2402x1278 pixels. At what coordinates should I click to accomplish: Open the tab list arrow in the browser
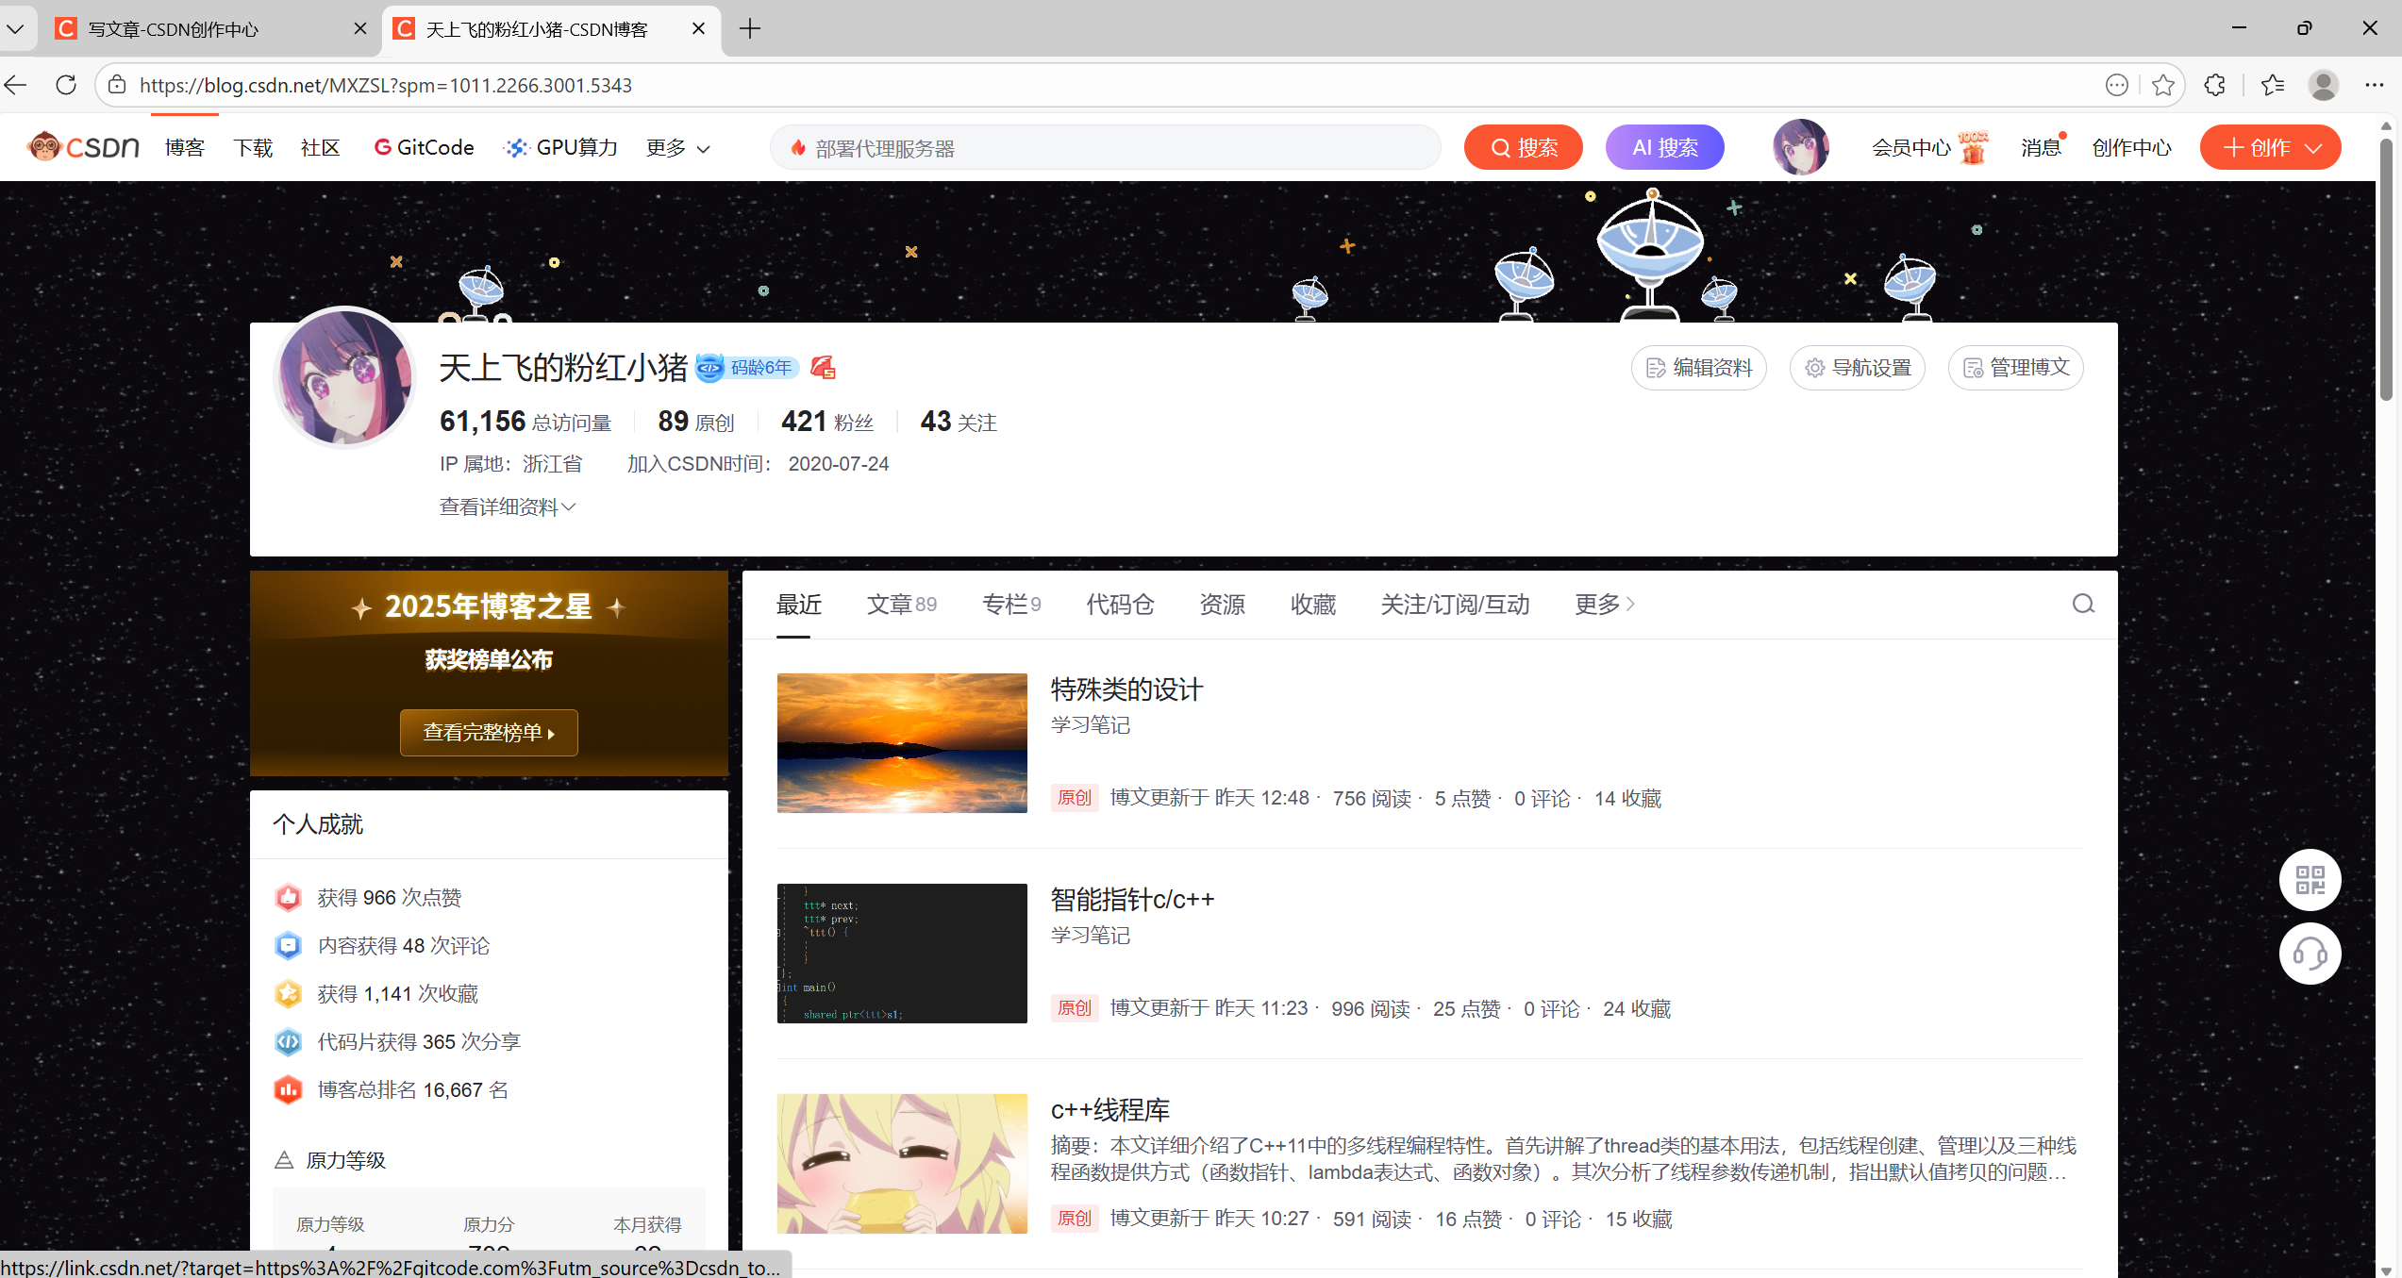[15, 28]
